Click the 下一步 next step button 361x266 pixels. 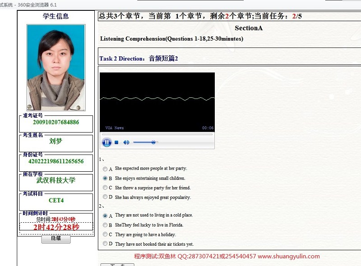(117, 265)
